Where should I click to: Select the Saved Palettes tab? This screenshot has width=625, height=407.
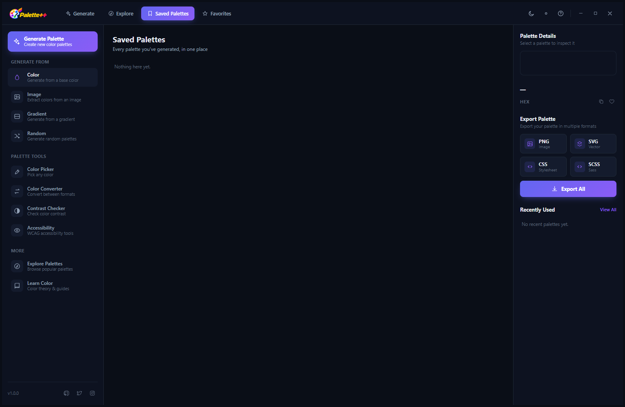tap(168, 13)
